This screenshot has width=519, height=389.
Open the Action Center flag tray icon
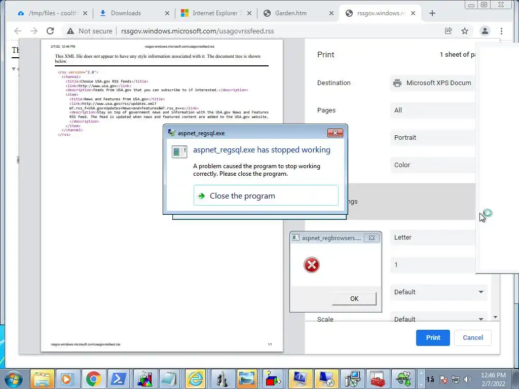(x=443, y=379)
